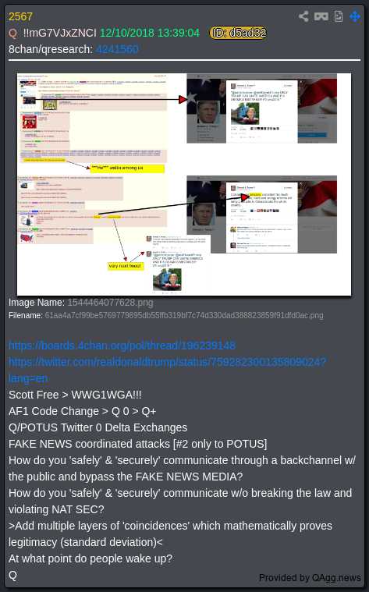
Task: Click the Q magnifier icon before tripcode
Action: click(12, 34)
